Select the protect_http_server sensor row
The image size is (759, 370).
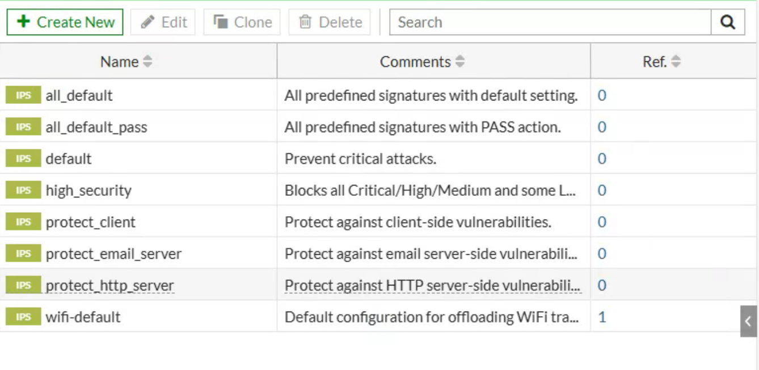[x=109, y=285]
